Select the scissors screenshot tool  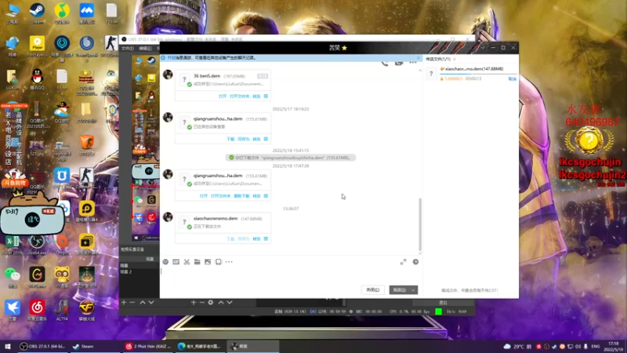pyautogui.click(x=187, y=262)
